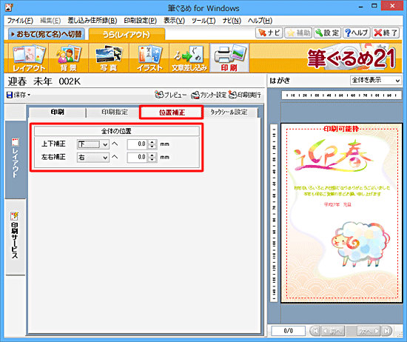Switch to the 印刷 sub-tab
The width and height of the screenshot is (407, 342).
tap(58, 113)
